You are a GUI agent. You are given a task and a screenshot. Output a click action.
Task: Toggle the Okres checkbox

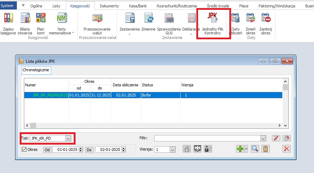pyautogui.click(x=24, y=149)
